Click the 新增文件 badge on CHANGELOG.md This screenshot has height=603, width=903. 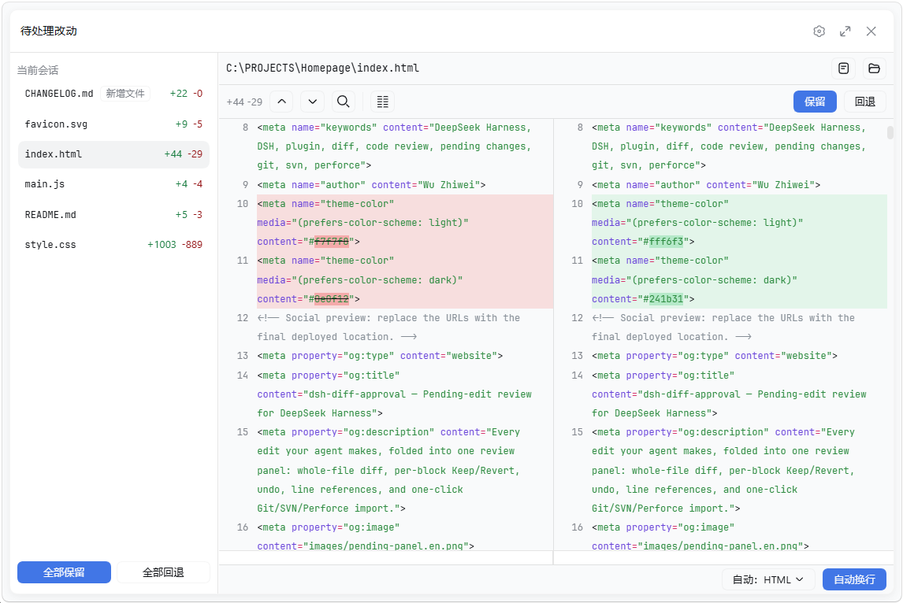pos(125,94)
